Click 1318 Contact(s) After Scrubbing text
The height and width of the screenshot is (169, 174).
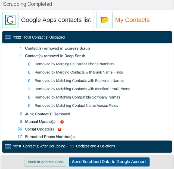41,146
